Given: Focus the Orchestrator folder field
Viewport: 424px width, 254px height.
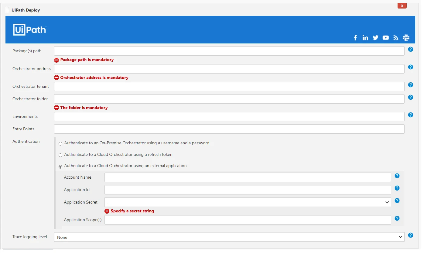Looking at the screenshot, I should [x=229, y=99].
